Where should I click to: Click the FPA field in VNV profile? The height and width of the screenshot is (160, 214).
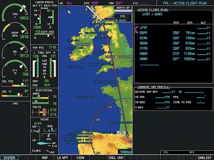click(x=201, y=97)
